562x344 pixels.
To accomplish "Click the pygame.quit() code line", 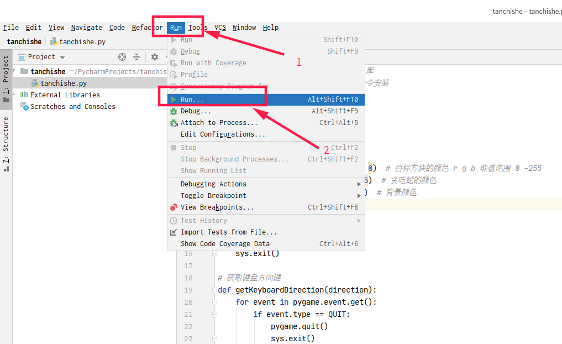I will (299, 326).
